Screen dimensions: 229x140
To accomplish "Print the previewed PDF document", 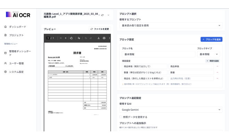I will 104,38.
